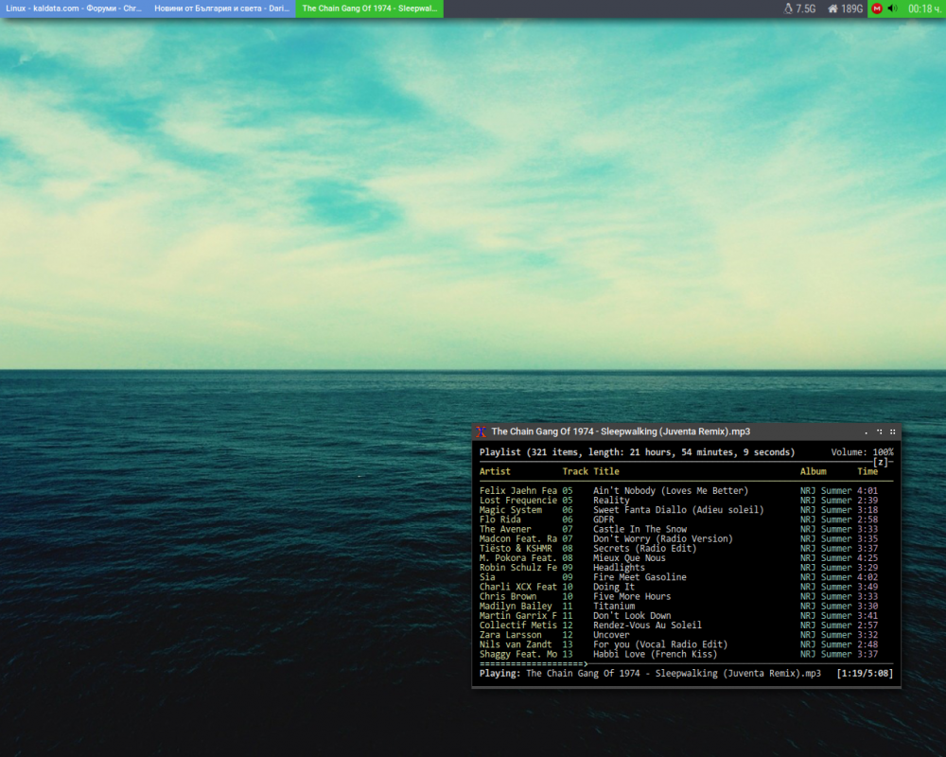Select the track Titanium by Madilyn Bailey

tap(614, 607)
